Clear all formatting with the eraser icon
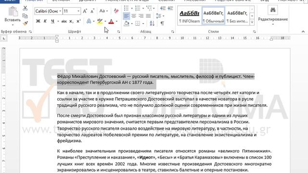The width and height of the screenshot is (308, 173). (116, 11)
